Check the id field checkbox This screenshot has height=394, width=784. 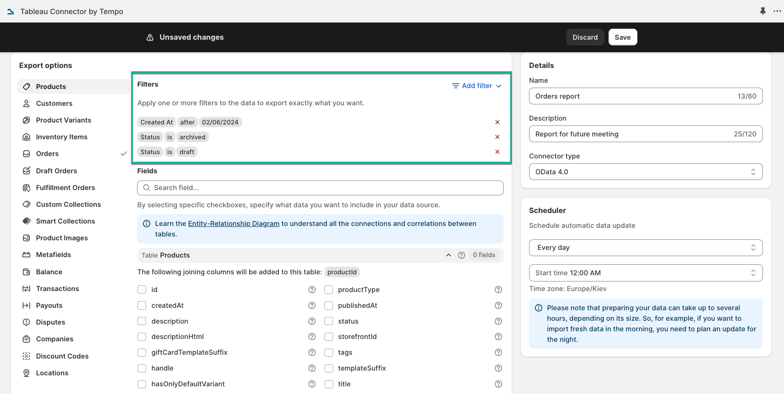tap(142, 290)
